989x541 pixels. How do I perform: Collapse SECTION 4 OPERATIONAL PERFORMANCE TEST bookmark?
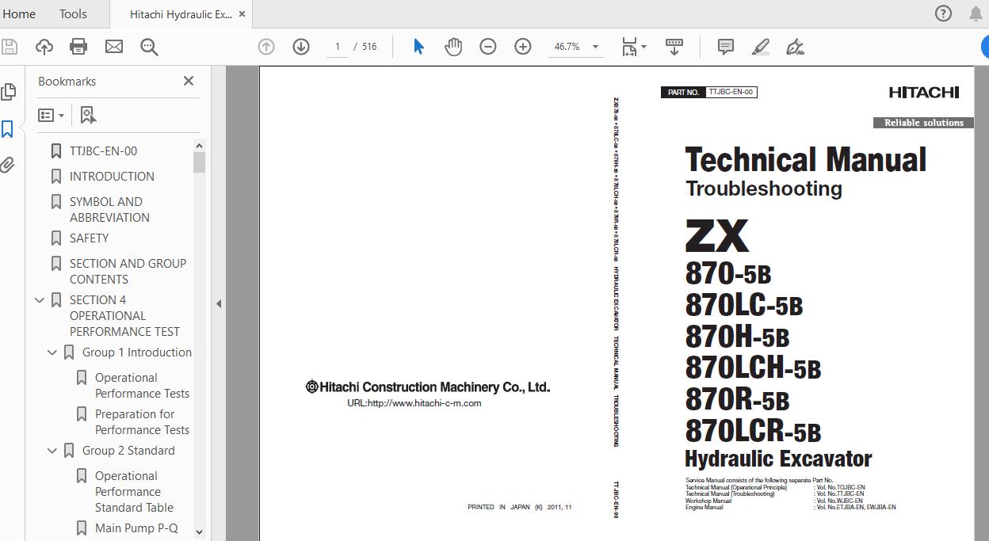(x=40, y=300)
